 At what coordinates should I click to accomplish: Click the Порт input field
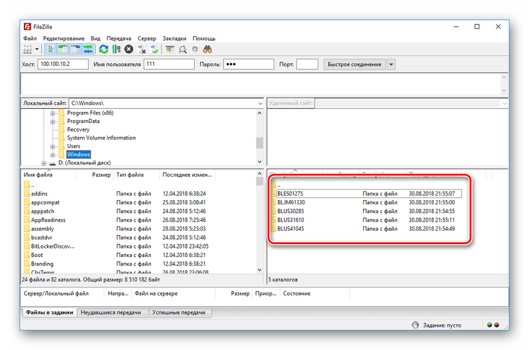click(x=307, y=64)
